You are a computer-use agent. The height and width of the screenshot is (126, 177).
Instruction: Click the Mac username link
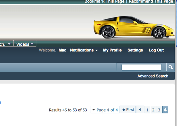coord(62,50)
